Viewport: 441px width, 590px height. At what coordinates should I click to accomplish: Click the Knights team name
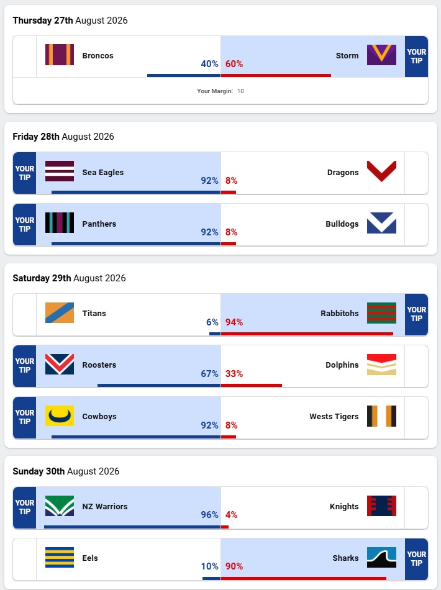coord(344,506)
